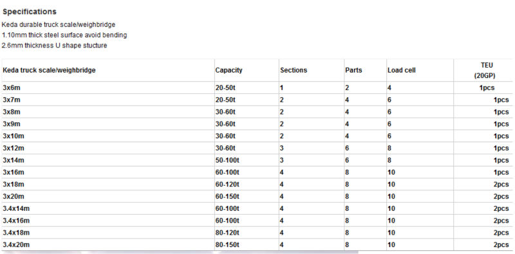The width and height of the screenshot is (515, 254).
Task: Click the 60-100t capacity in the 3x16m row
Action: (227, 172)
